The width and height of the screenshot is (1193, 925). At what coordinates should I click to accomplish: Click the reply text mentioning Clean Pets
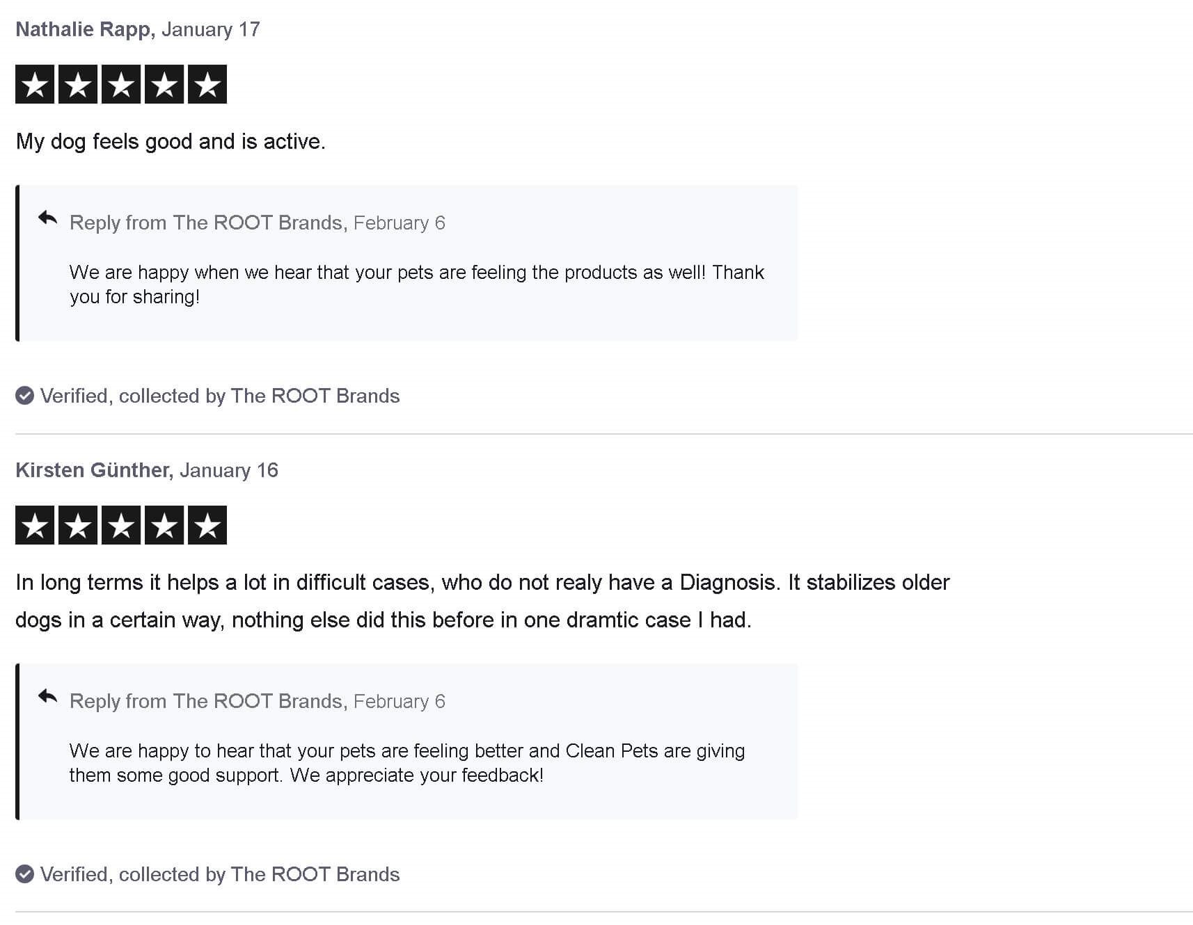406,763
